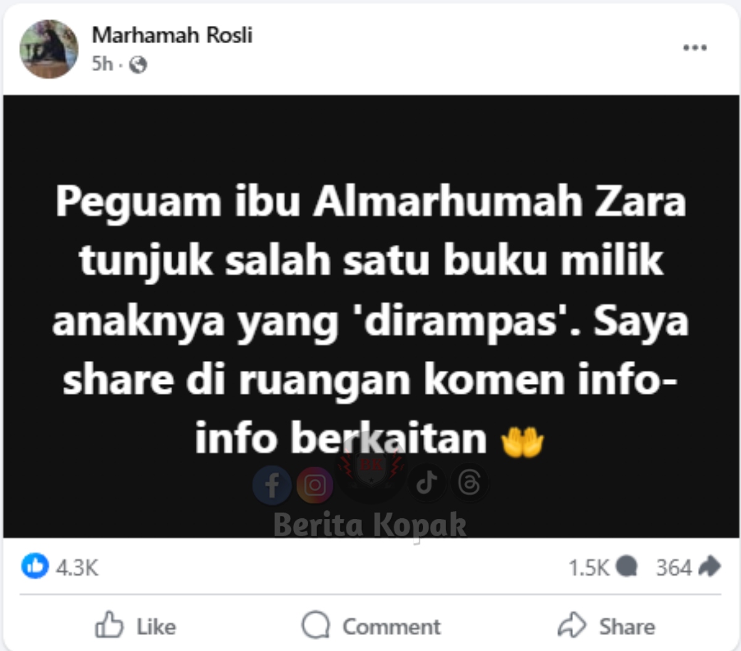
Task: Click the speech bubble icon in Comment button
Action: [x=316, y=625]
